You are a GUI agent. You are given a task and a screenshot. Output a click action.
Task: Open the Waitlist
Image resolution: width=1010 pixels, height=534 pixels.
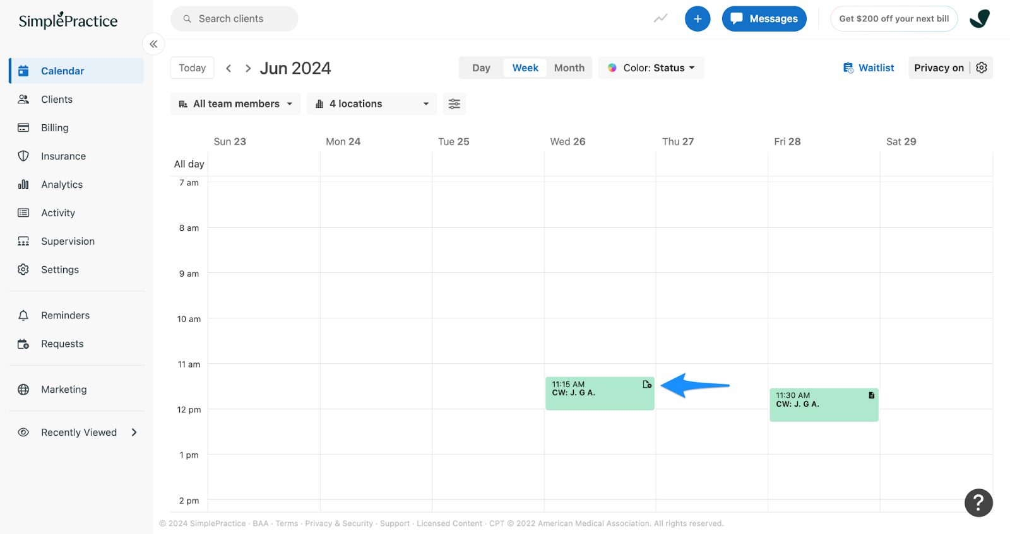tap(869, 67)
